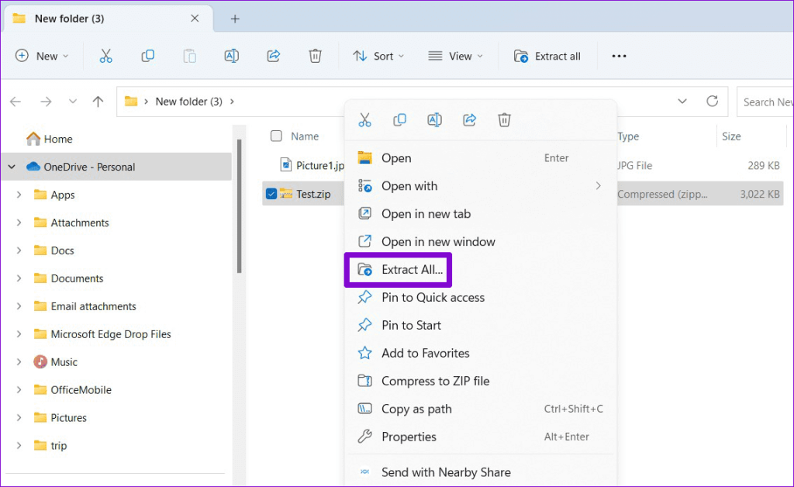Image resolution: width=794 pixels, height=487 pixels.
Task: Collapse the OneDrive - Personal tree
Action: coord(12,167)
